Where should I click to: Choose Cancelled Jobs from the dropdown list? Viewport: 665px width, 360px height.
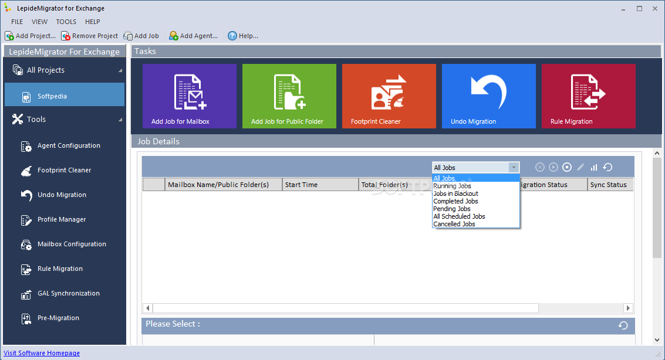coord(476,224)
